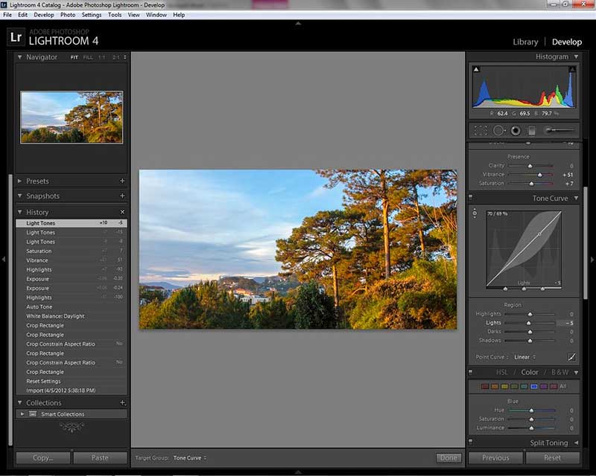Select 'White Balance: Daylight' history step
This screenshot has height=476, width=596.
coord(72,316)
